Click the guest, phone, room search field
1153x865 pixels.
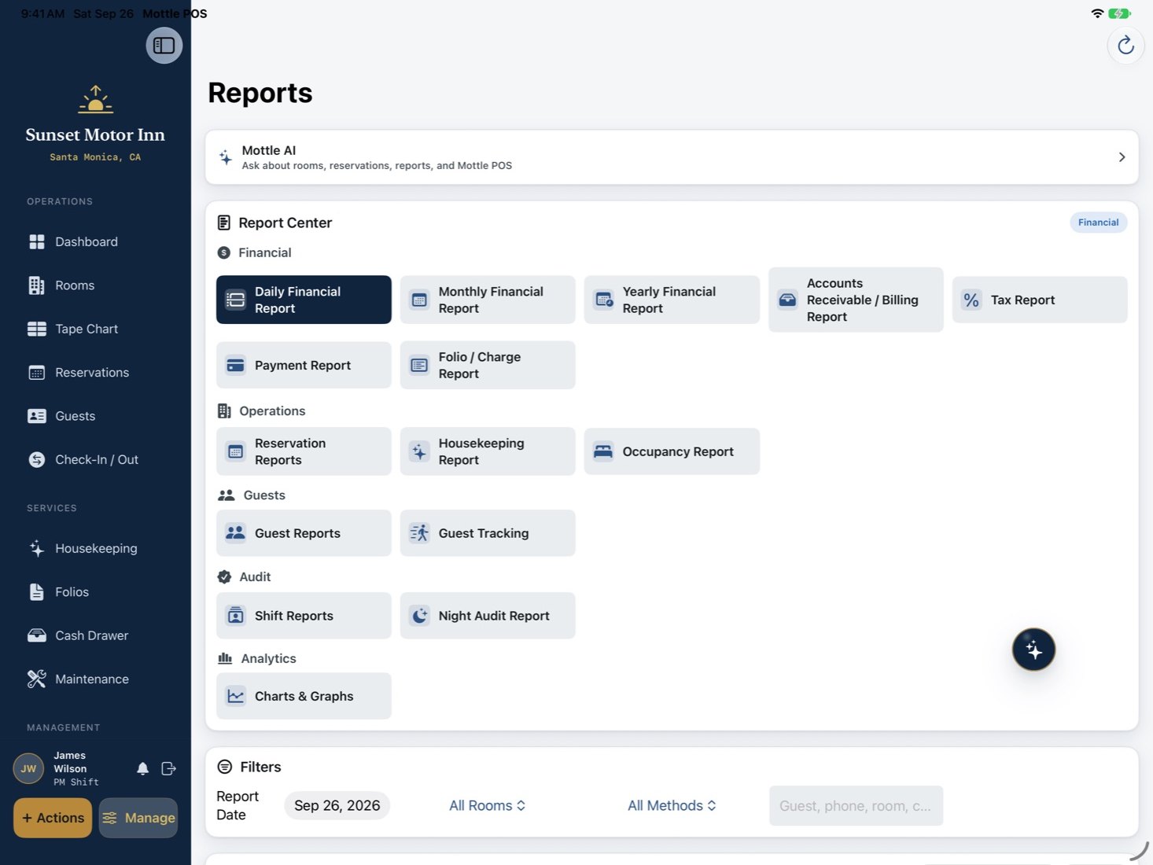click(856, 806)
